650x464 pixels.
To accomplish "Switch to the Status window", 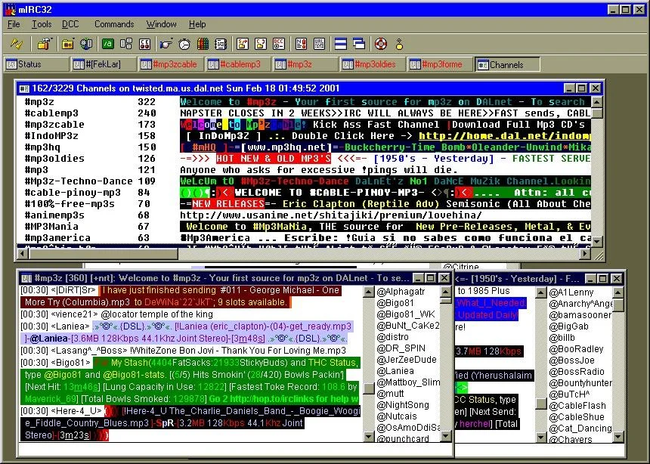I will [26, 64].
